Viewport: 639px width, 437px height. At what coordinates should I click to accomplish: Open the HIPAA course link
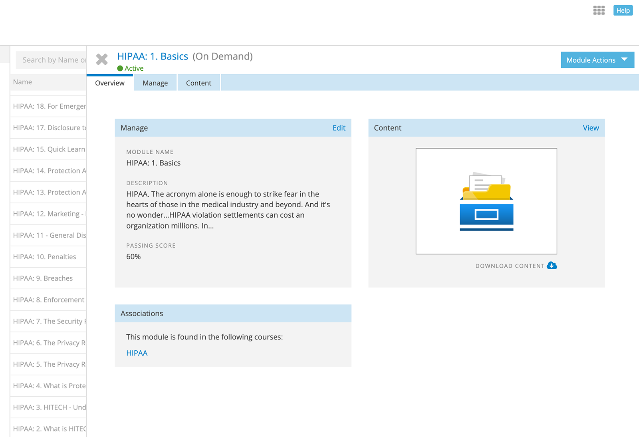click(137, 353)
